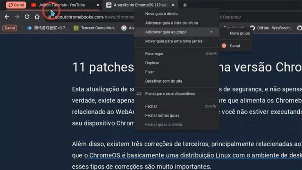Click the GitHub octocat bookmark icon
Image resolution: width=302 pixels, height=170 pixels.
click(x=252, y=28)
